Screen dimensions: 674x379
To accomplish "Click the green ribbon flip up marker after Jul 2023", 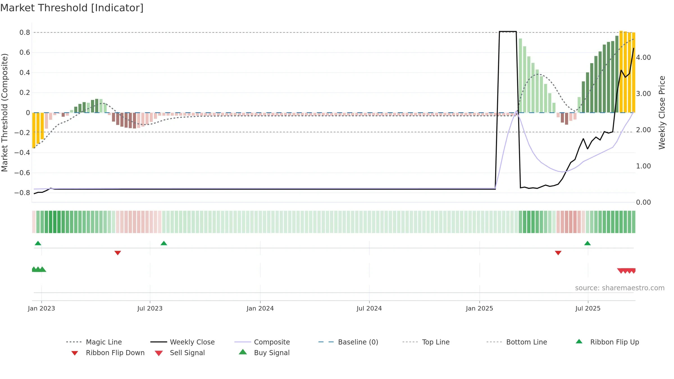I will [x=164, y=243].
